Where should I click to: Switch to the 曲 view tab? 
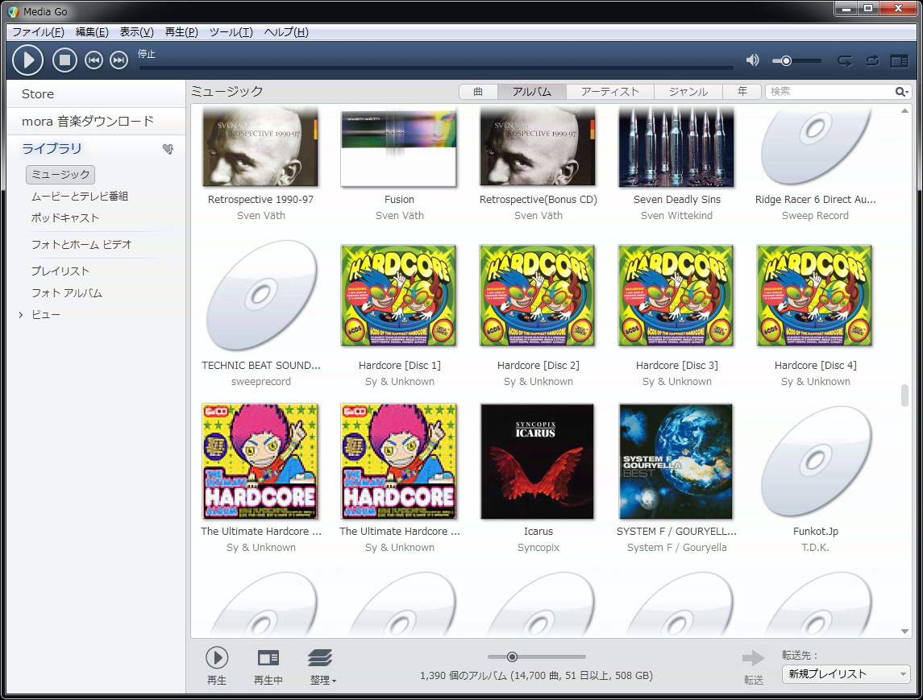[478, 91]
